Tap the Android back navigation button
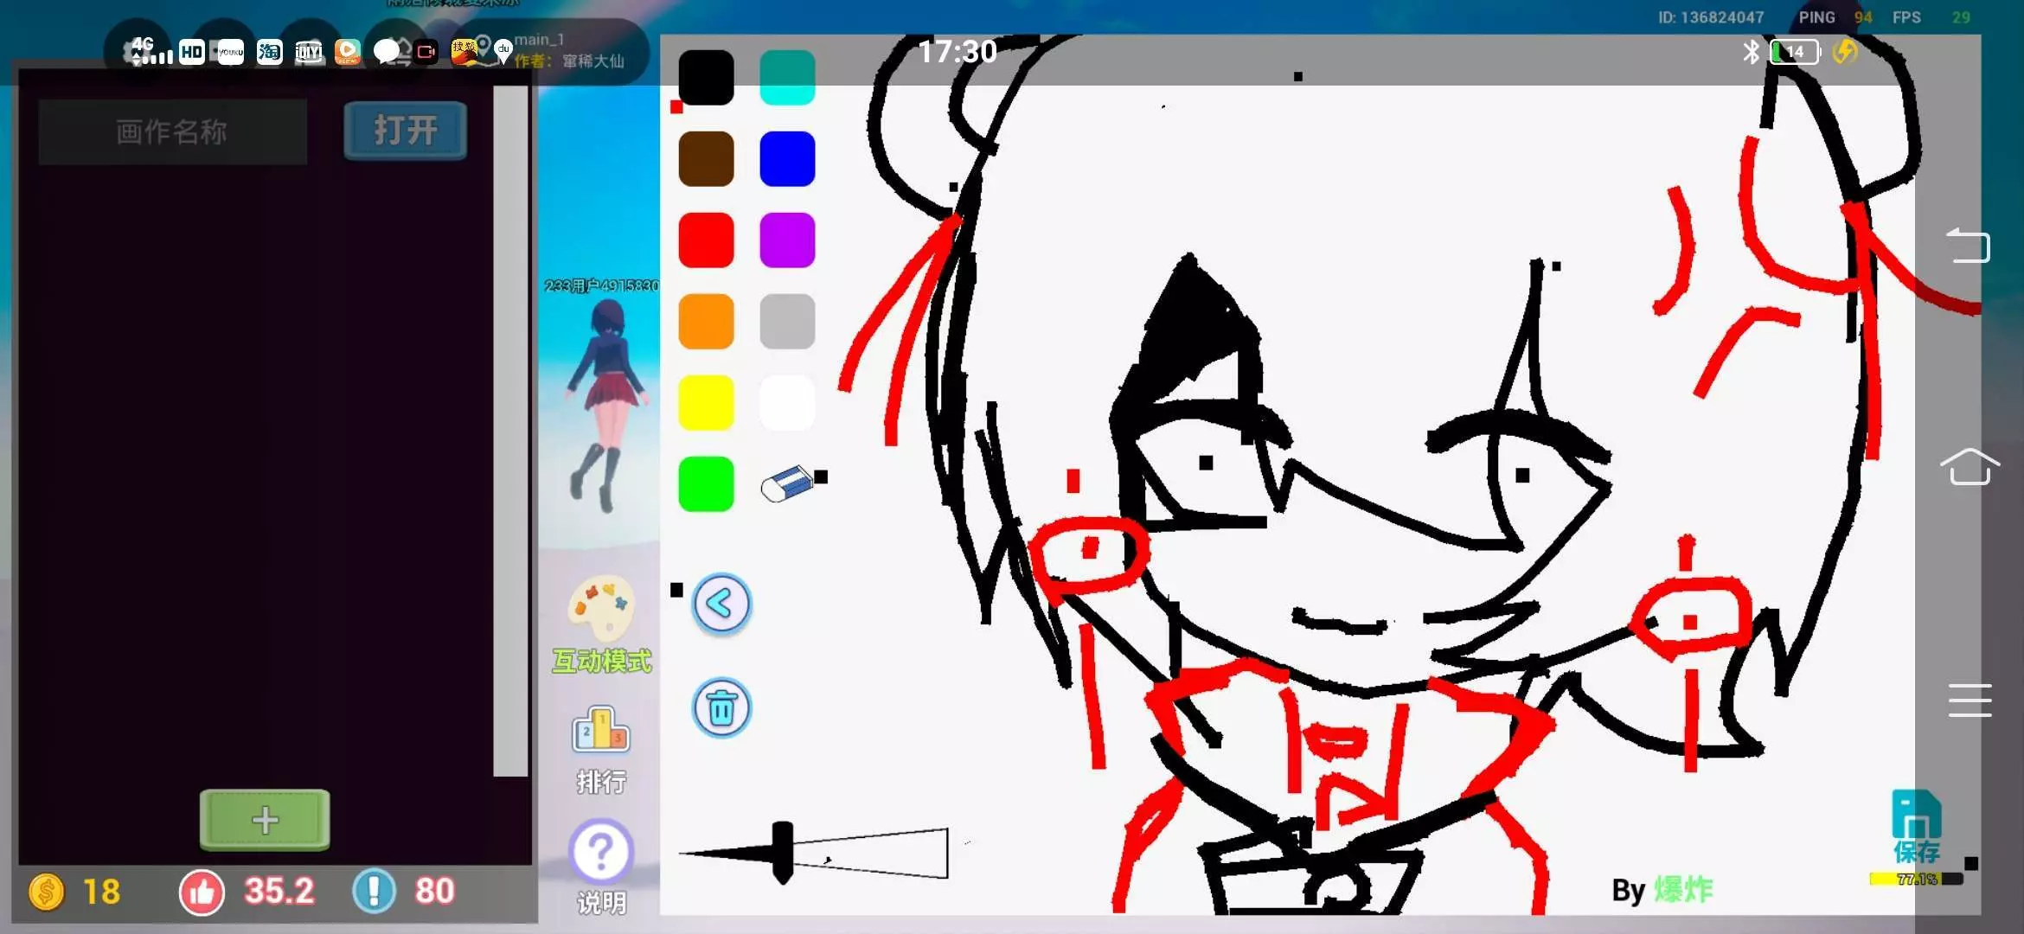This screenshot has width=2024, height=934. 1970,246
